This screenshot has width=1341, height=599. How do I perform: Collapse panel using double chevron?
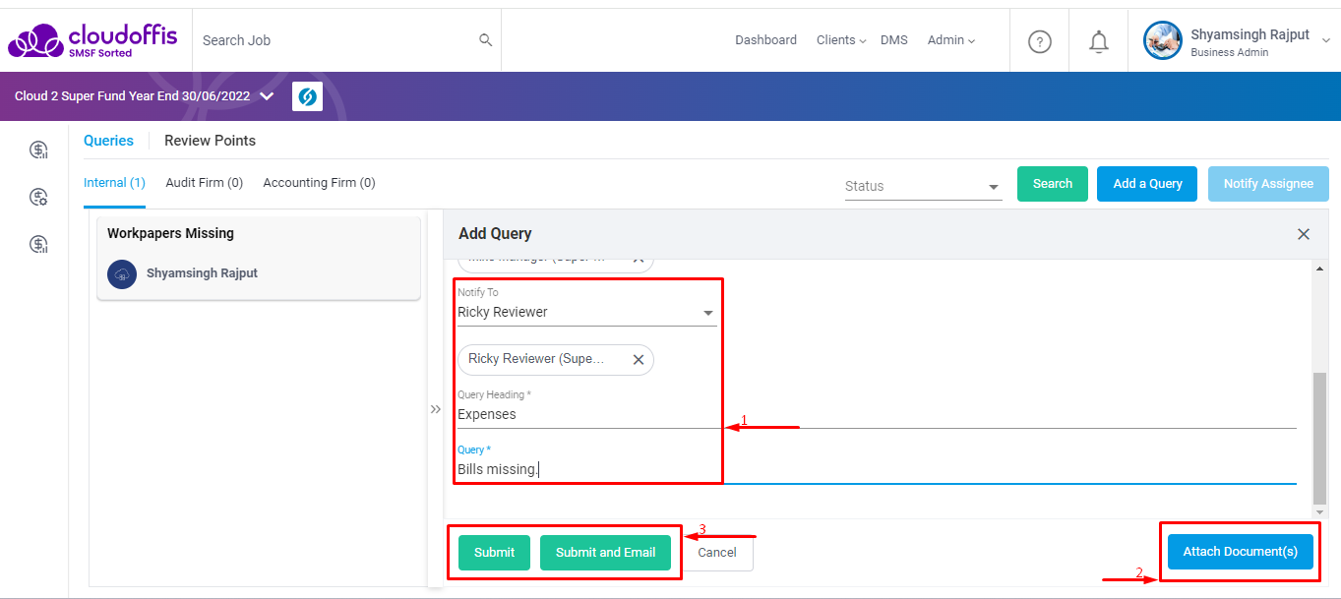pos(436,409)
